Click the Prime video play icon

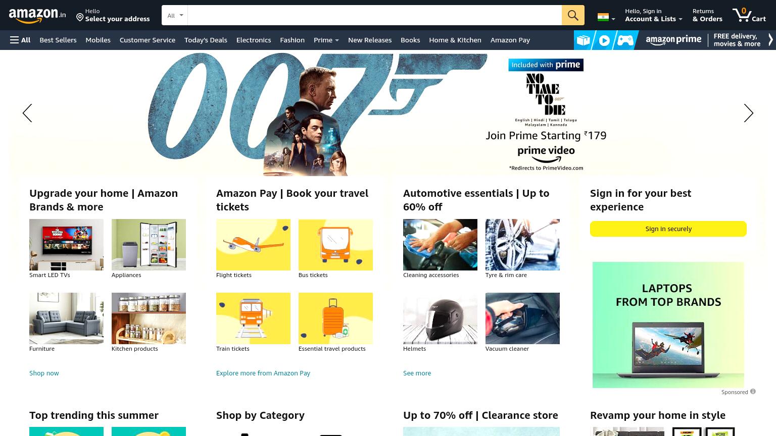click(604, 40)
